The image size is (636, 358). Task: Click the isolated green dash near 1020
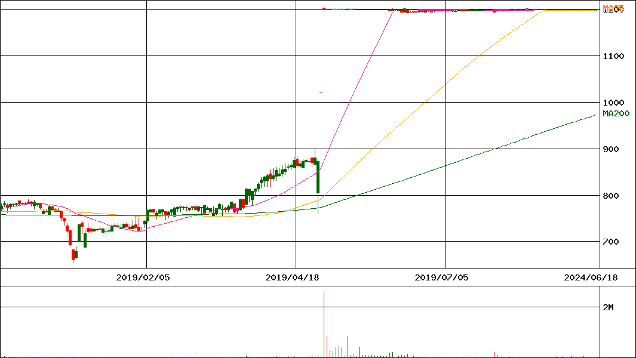click(x=321, y=92)
